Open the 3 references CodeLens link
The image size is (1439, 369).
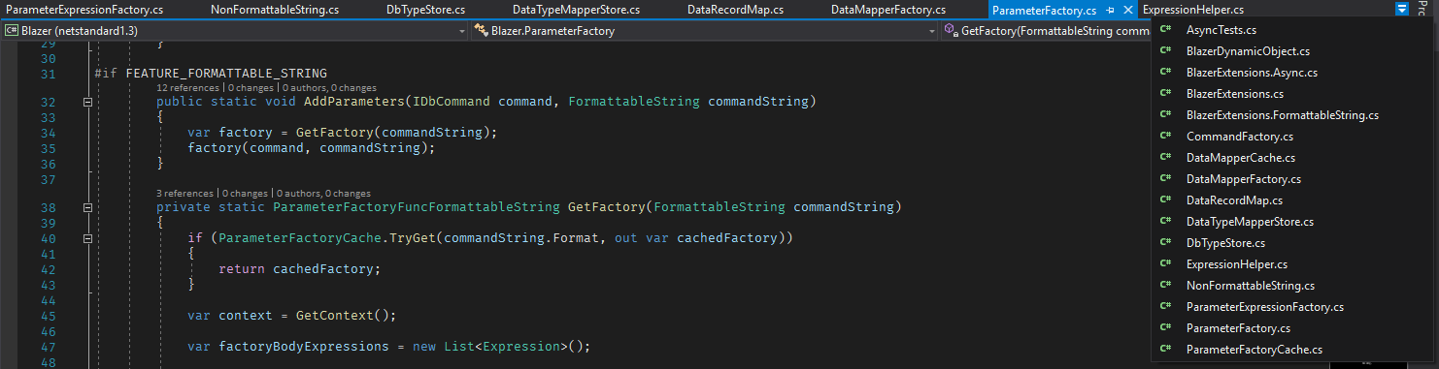(185, 194)
